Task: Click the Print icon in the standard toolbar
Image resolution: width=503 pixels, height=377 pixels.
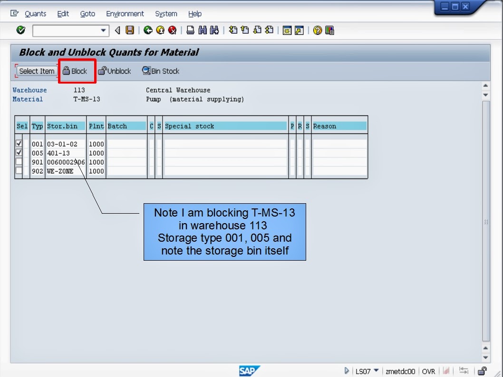Action: point(190,30)
